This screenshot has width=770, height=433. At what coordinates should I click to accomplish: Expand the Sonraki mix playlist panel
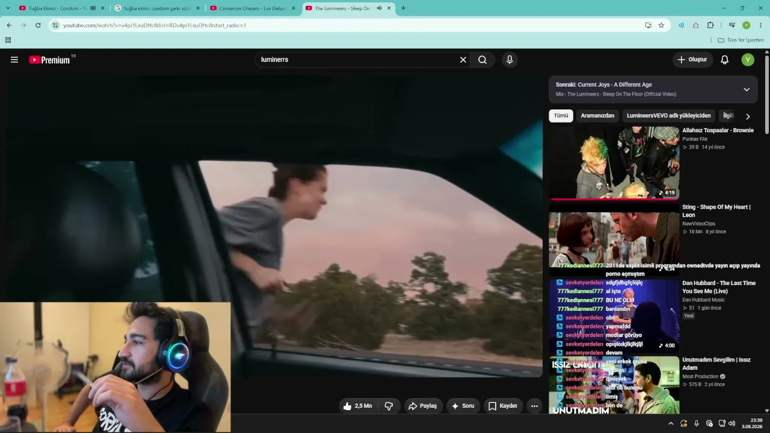pyautogui.click(x=747, y=90)
